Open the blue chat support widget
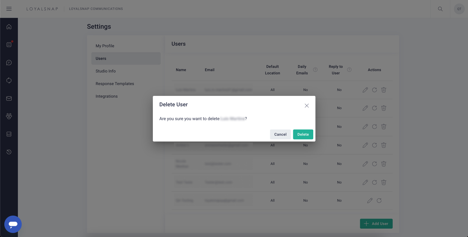The image size is (468, 237). coord(13,224)
